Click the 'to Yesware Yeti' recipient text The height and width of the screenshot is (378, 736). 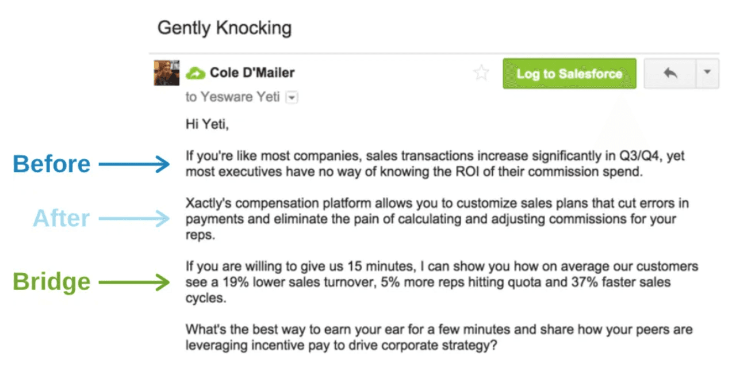coord(233,97)
